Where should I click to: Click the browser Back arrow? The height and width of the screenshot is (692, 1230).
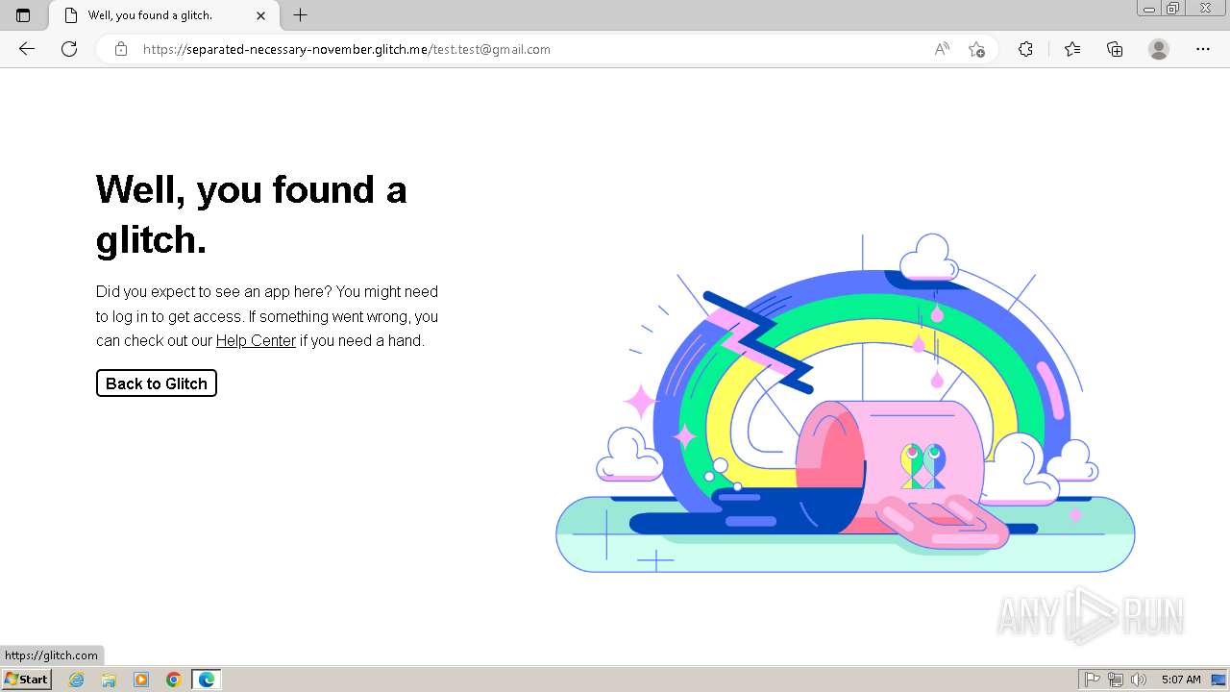click(27, 49)
